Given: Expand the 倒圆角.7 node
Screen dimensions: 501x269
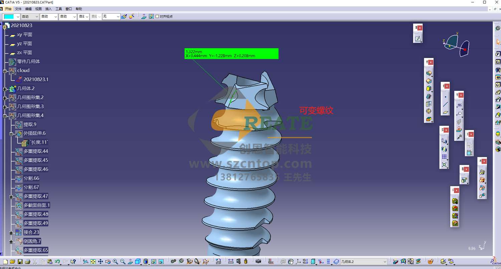Looking at the screenshot, I should (x=11, y=241).
